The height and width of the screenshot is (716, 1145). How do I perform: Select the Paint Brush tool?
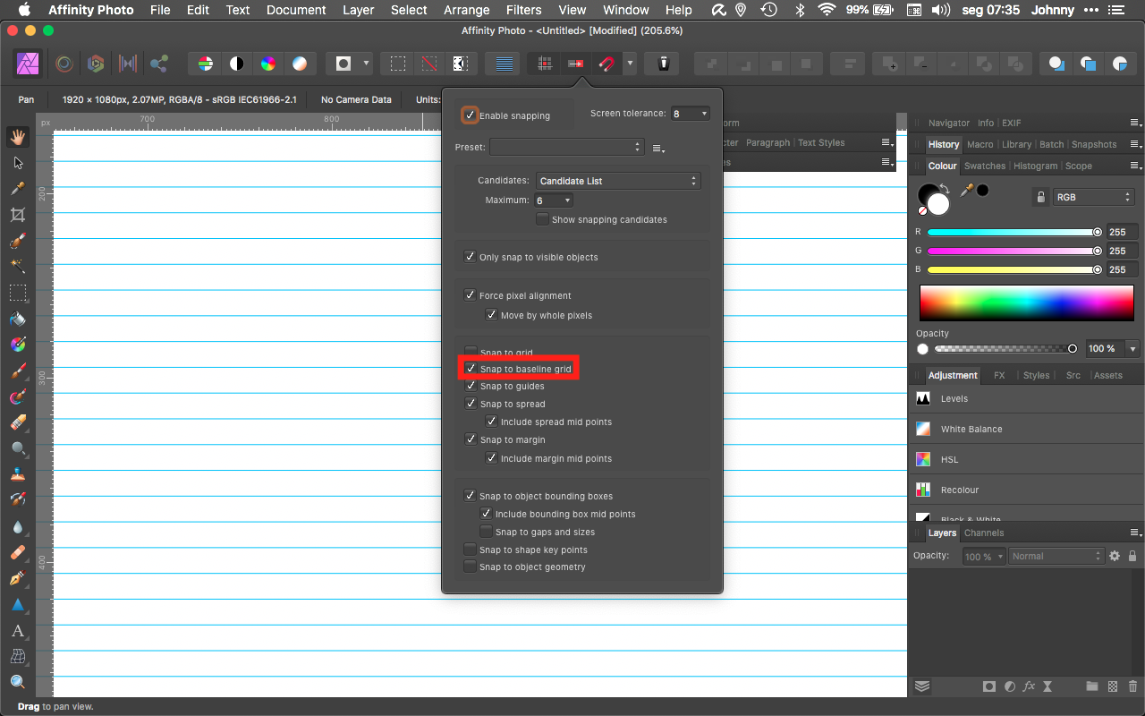(18, 371)
